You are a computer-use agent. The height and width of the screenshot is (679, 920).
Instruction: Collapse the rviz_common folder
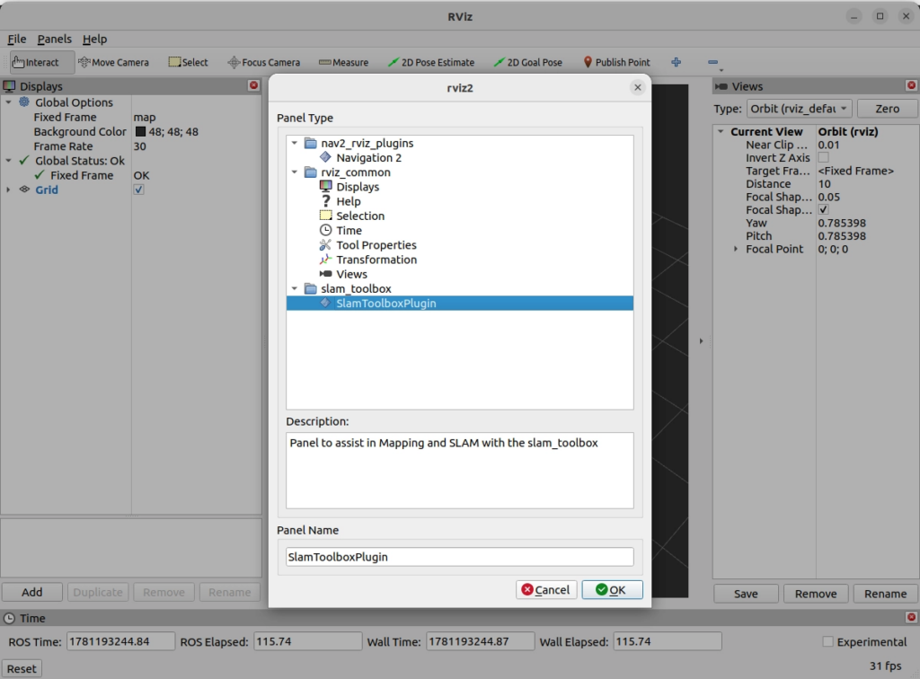295,172
